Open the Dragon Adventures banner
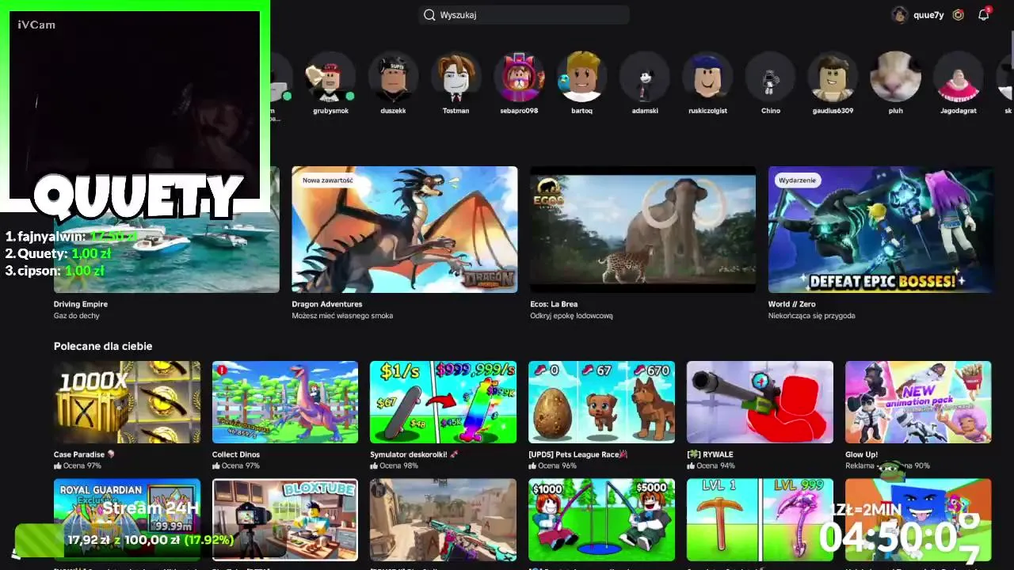 (405, 230)
